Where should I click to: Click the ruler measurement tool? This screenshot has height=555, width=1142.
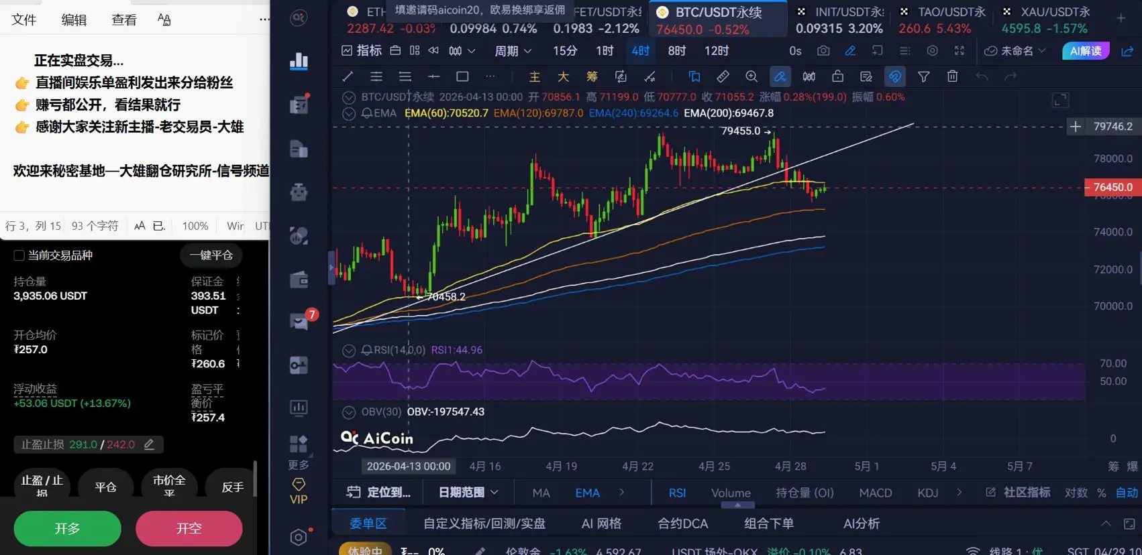click(723, 76)
